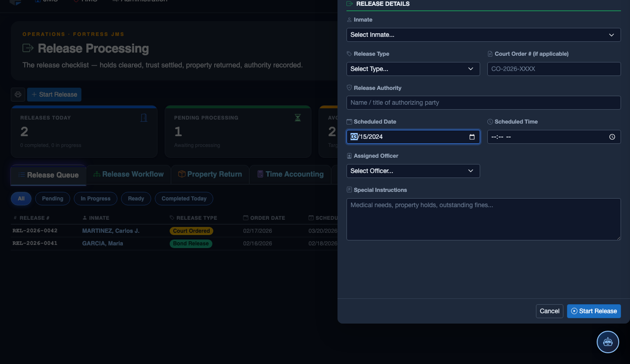
Task: Click order date 02/17/2026
Action: point(257,231)
